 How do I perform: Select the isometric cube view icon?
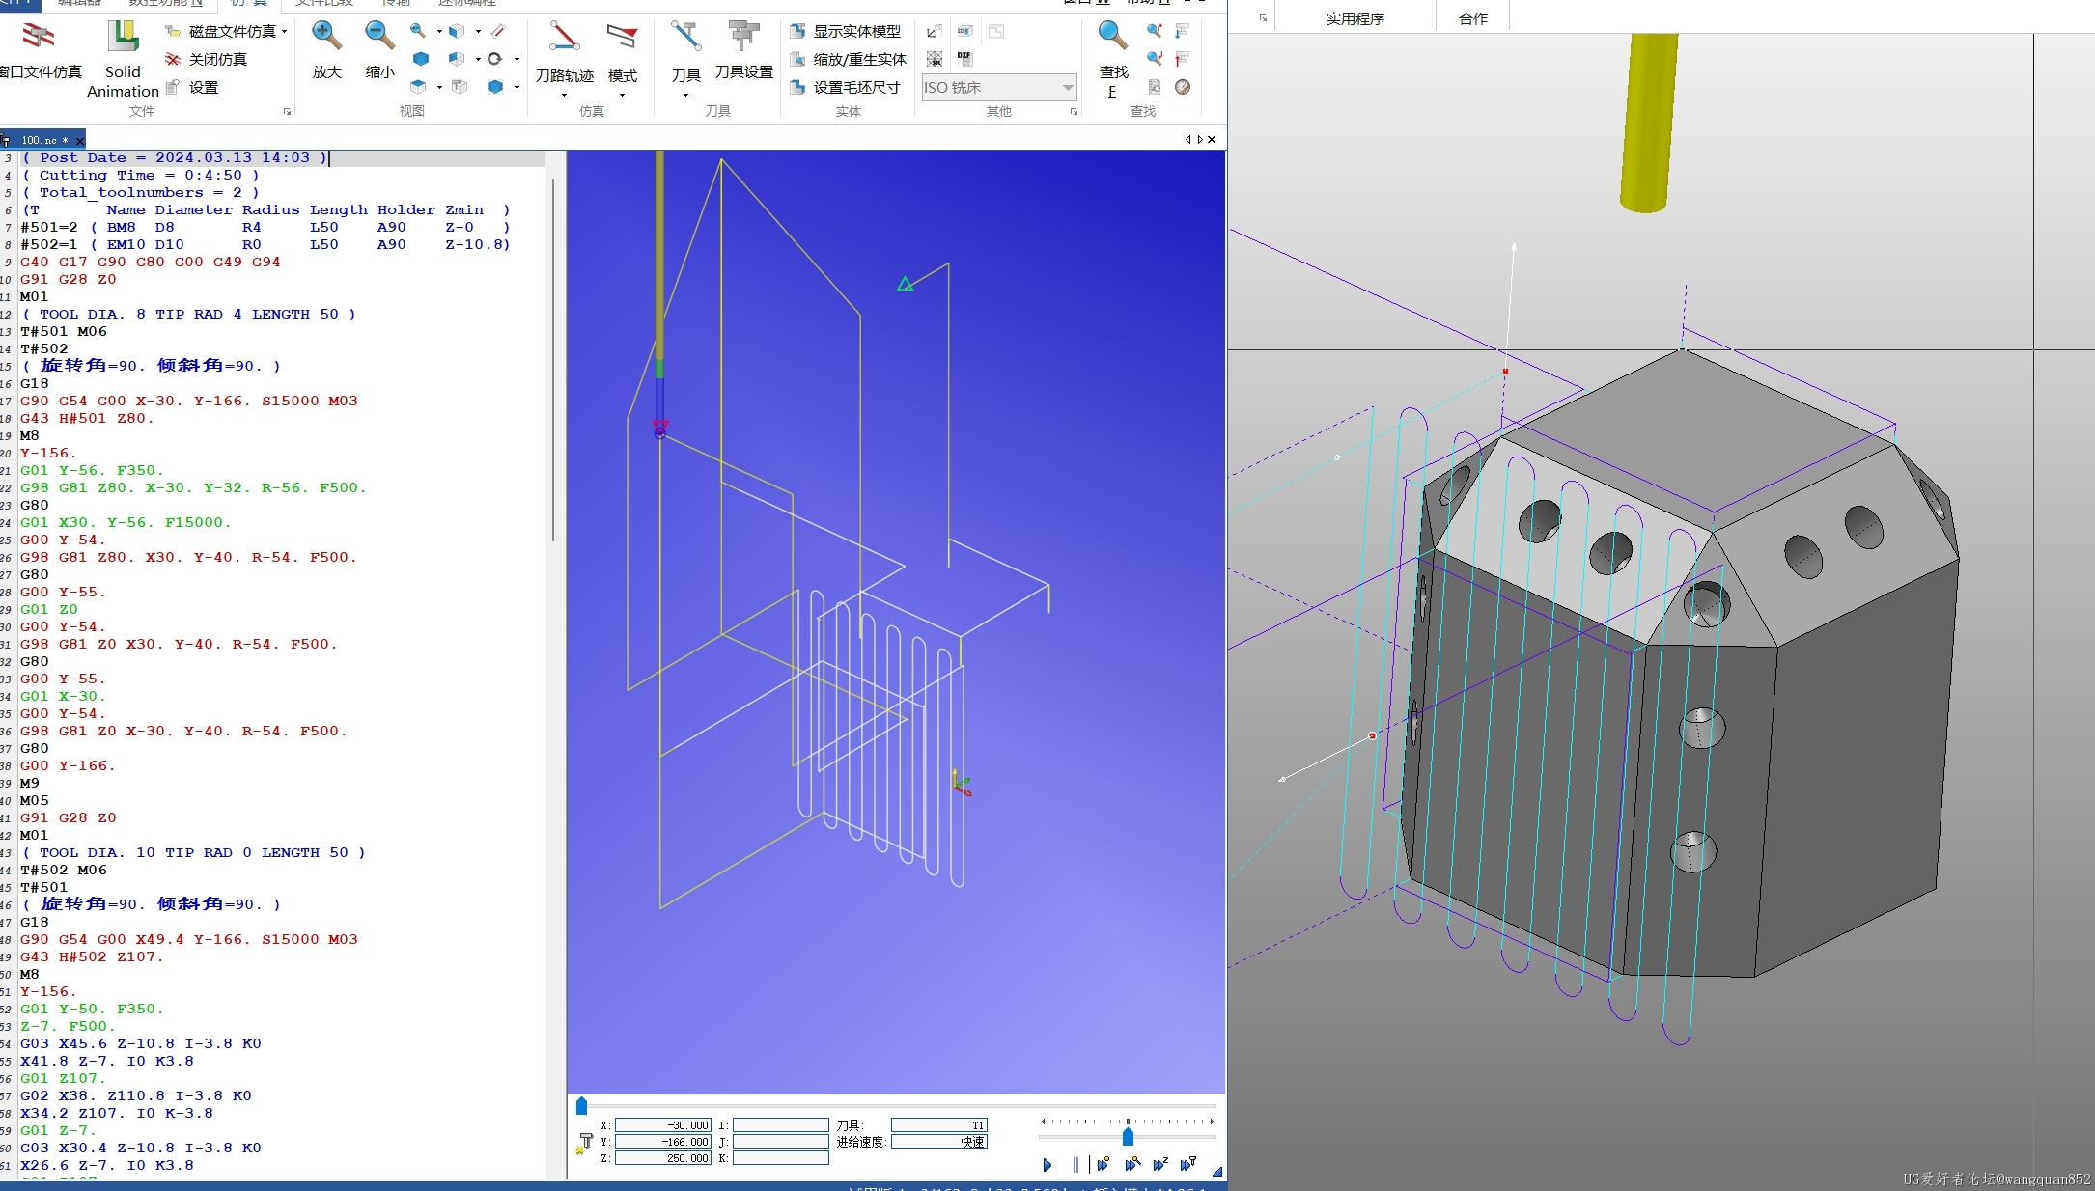click(x=457, y=31)
